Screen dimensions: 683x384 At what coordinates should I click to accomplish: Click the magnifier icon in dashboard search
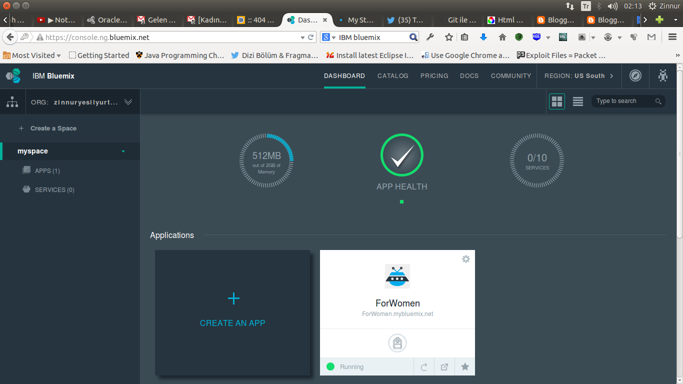tap(658, 101)
